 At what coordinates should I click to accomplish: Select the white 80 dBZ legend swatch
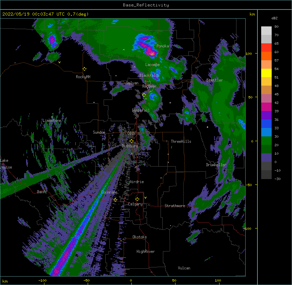point(266,31)
